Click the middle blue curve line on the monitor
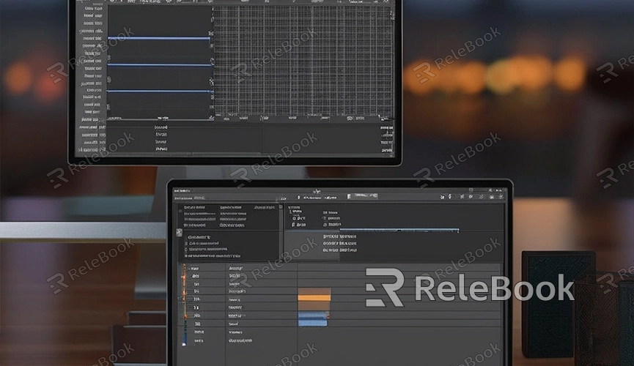Viewport: 634px width, 366px height. pyautogui.click(x=159, y=65)
